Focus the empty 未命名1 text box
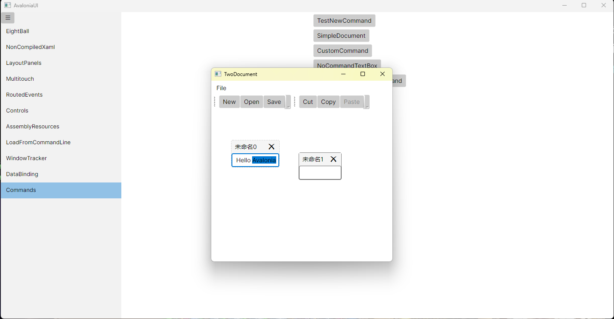This screenshot has width=614, height=319. 320,173
